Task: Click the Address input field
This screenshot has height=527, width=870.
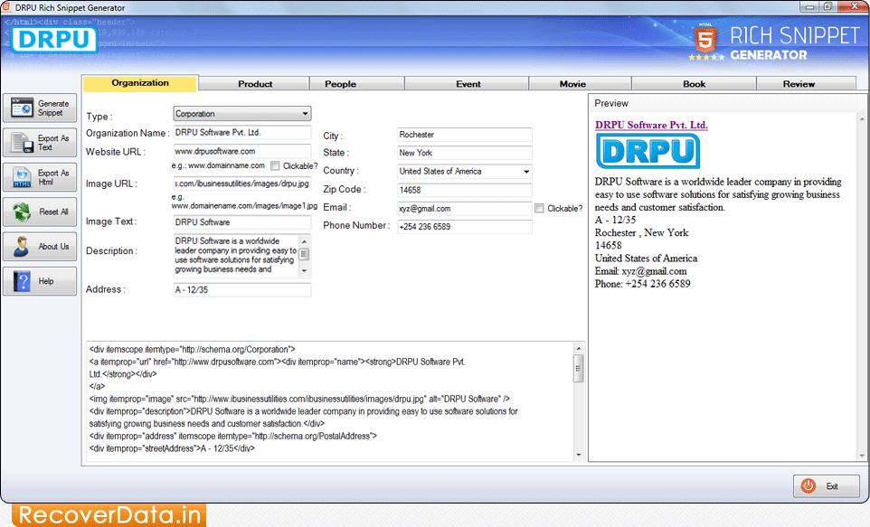Action: [241, 290]
